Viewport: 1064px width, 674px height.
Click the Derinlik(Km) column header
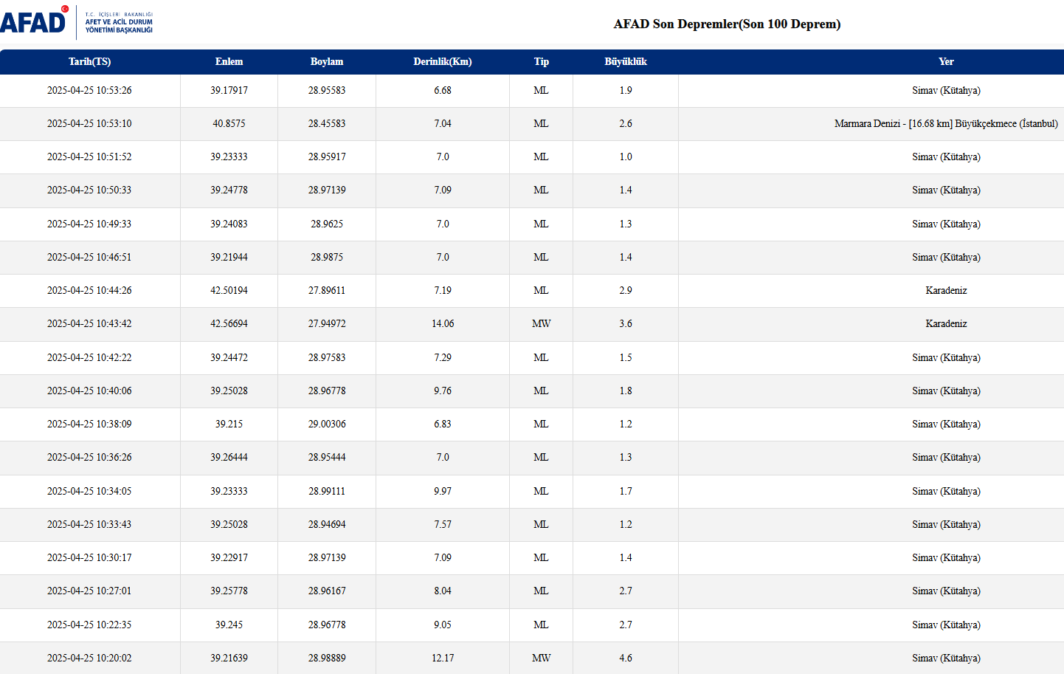pos(443,61)
